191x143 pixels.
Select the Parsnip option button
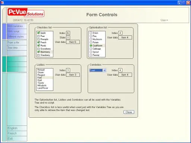click(x=91, y=55)
